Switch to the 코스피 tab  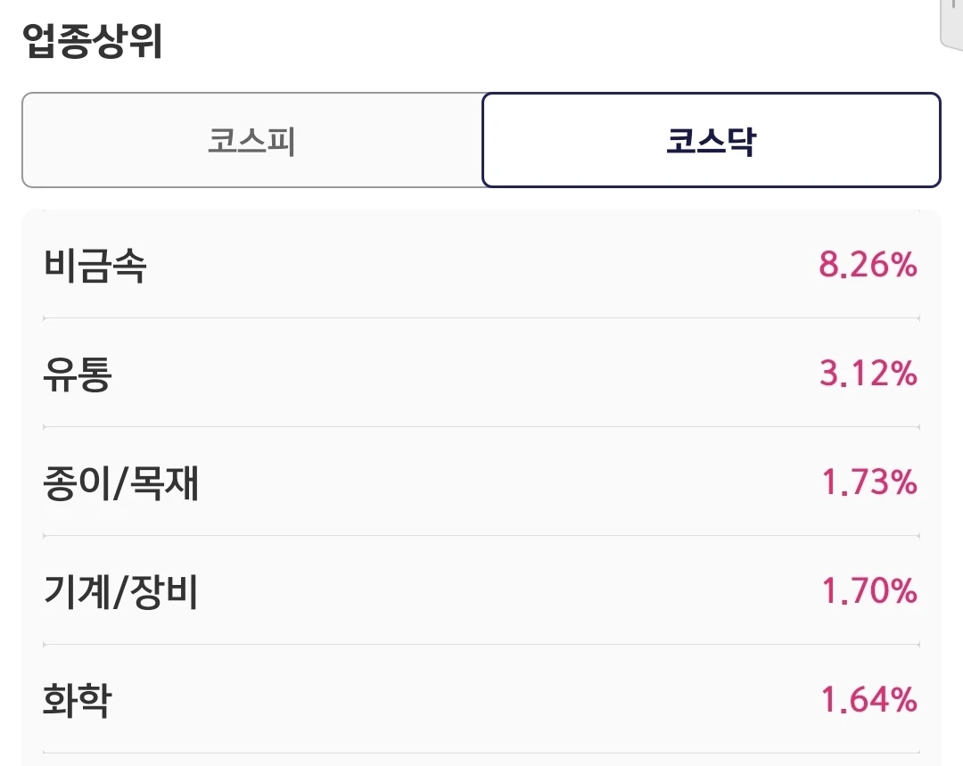pyautogui.click(x=252, y=140)
